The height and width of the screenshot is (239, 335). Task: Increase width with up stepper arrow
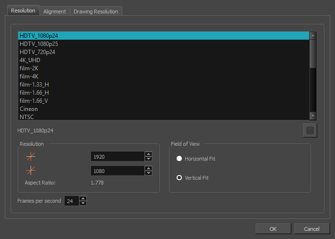click(x=148, y=154)
